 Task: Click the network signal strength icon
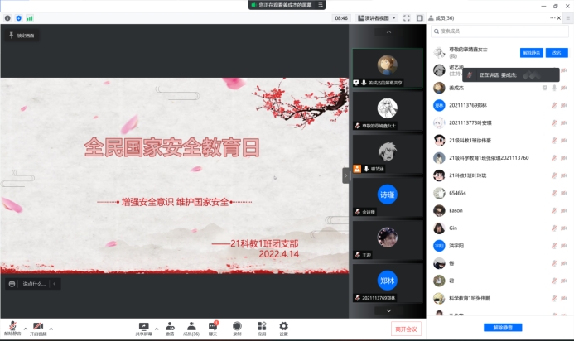pyautogui.click(x=31, y=17)
